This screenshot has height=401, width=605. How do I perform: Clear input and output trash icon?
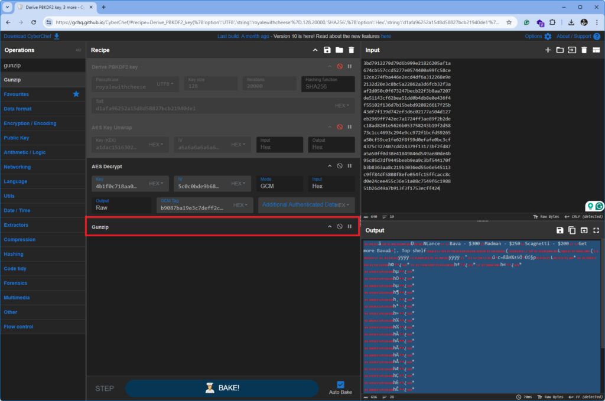(584, 50)
